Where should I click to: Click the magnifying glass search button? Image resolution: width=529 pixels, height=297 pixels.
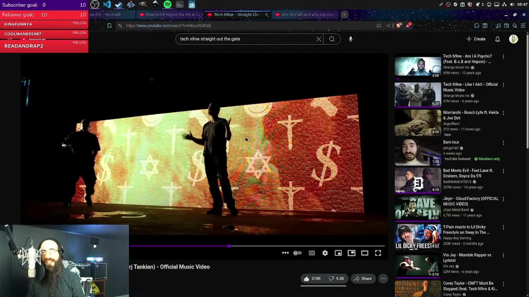tap(332, 39)
